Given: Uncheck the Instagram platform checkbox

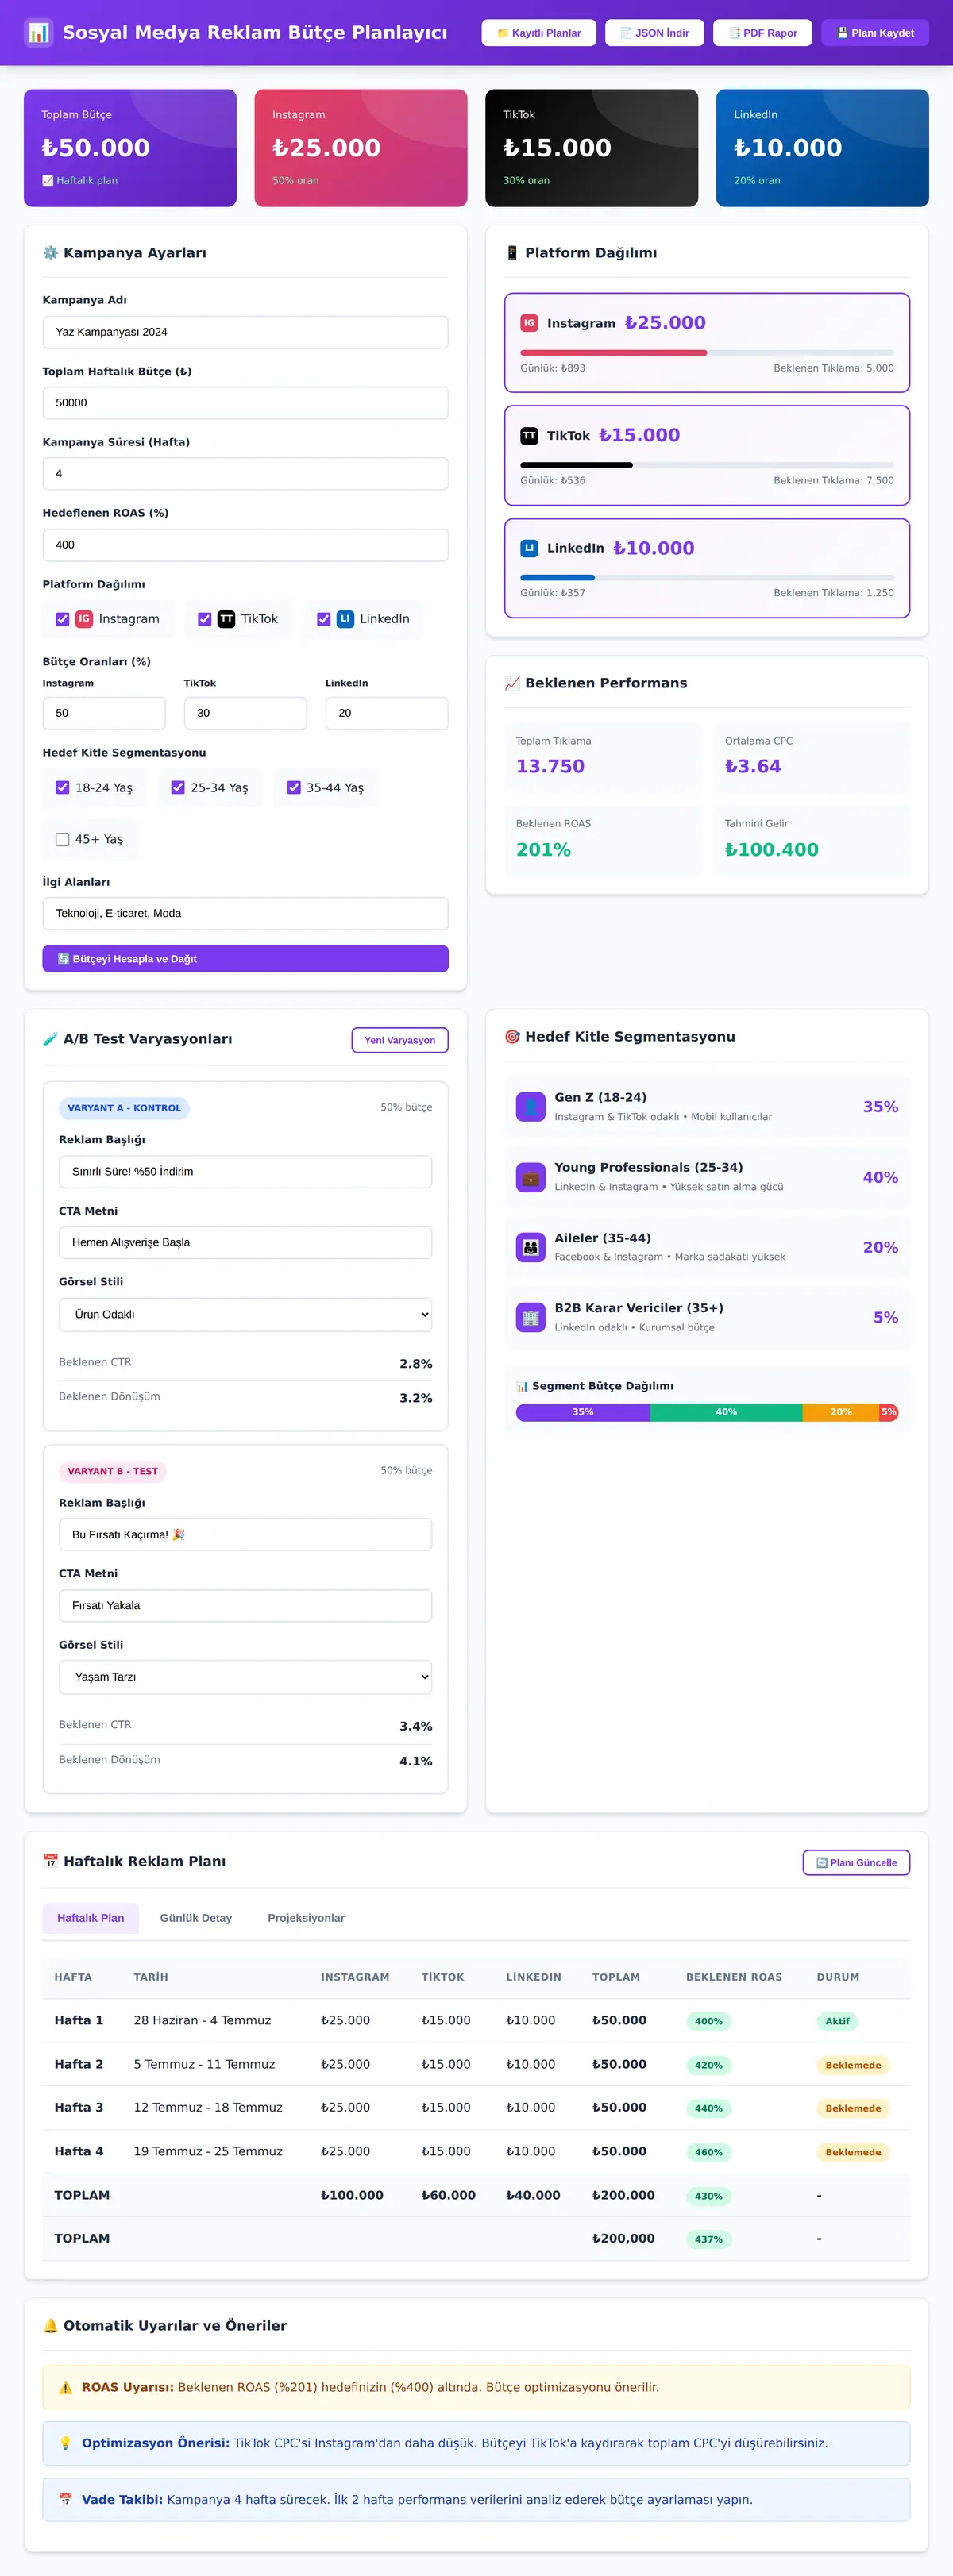Looking at the screenshot, I should pyautogui.click(x=62, y=619).
